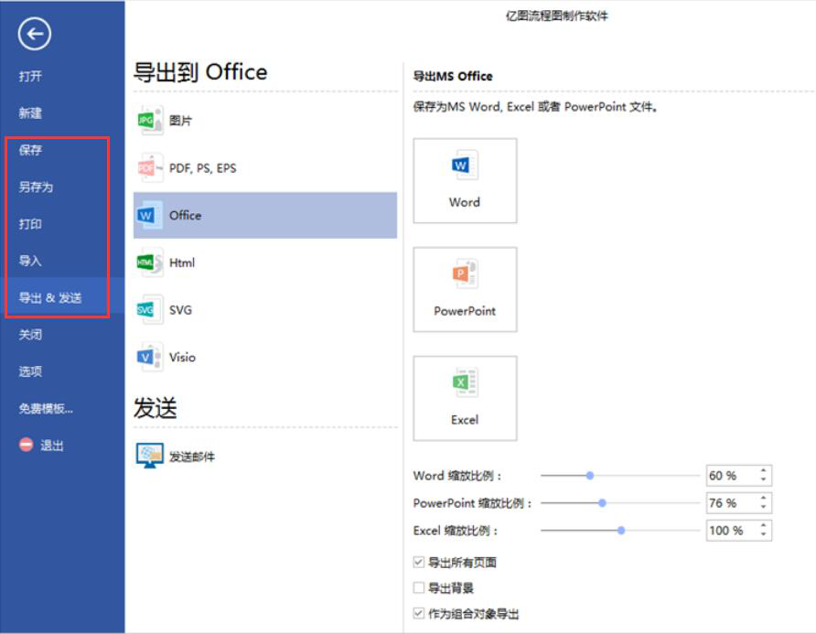Screen dimensions: 816x634
Task: Click the Word scale slider handle
Action: 590,475
